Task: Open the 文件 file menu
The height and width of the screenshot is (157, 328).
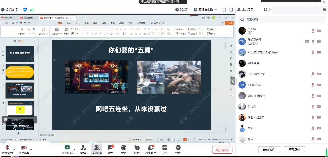Action: click(x=5, y=23)
